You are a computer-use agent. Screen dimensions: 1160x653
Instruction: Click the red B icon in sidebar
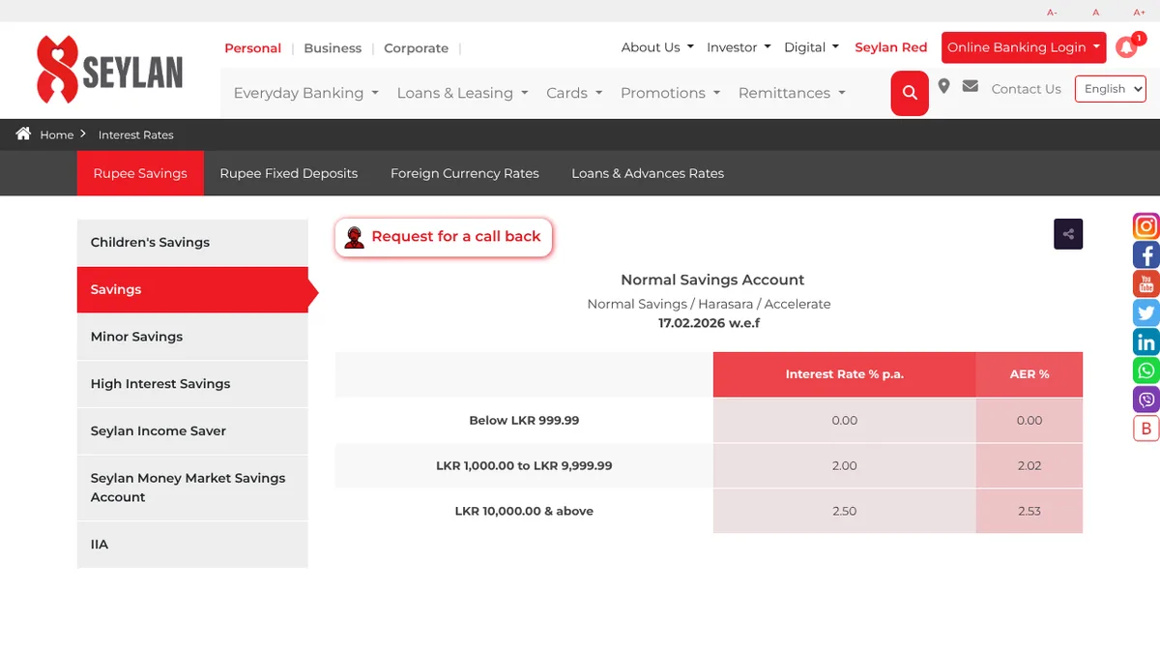tap(1146, 429)
